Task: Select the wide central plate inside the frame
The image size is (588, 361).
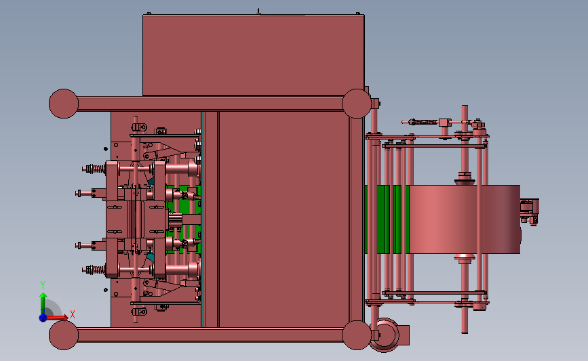Action: click(284, 219)
